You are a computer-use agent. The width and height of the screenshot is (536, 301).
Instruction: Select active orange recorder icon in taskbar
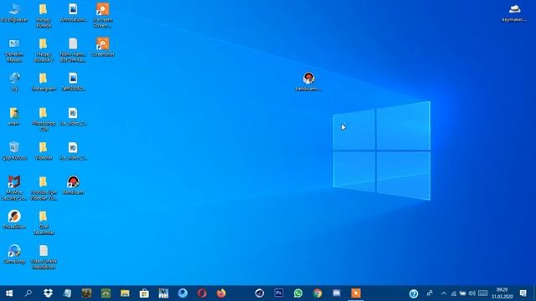[356, 293]
